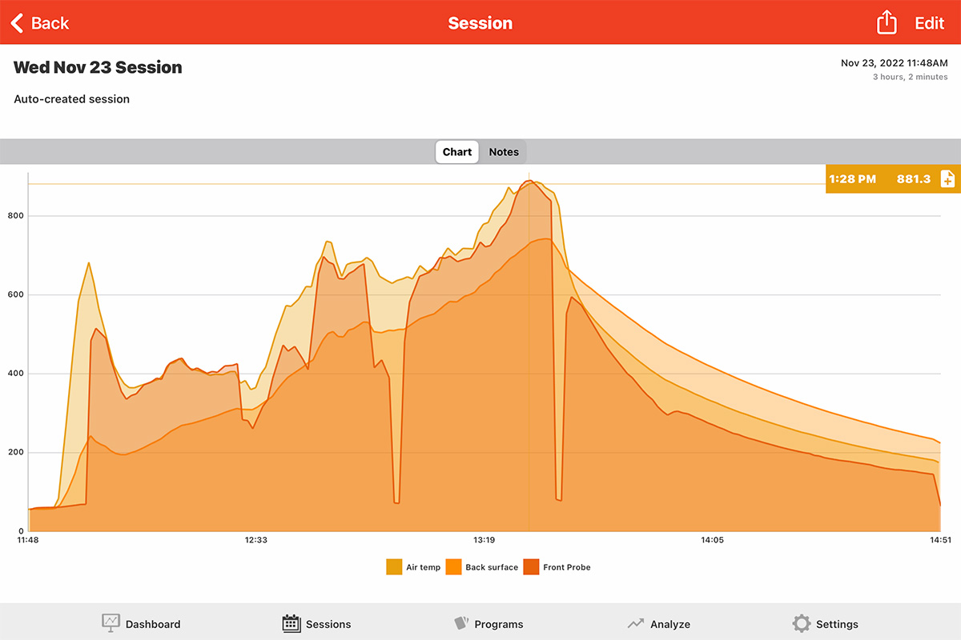The width and height of the screenshot is (961, 640).
Task: Open the Programs cards icon
Action: 460,623
